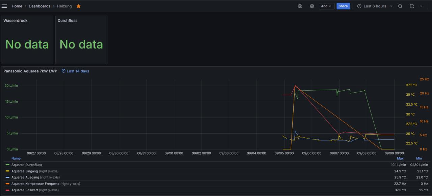Open the Last 6 hours time picker

coord(375,6)
